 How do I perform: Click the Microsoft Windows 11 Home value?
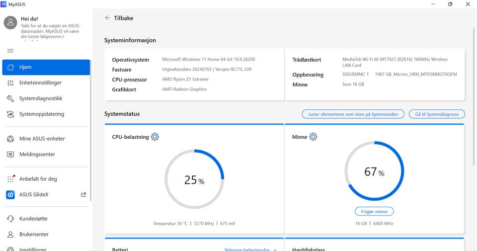pos(208,59)
